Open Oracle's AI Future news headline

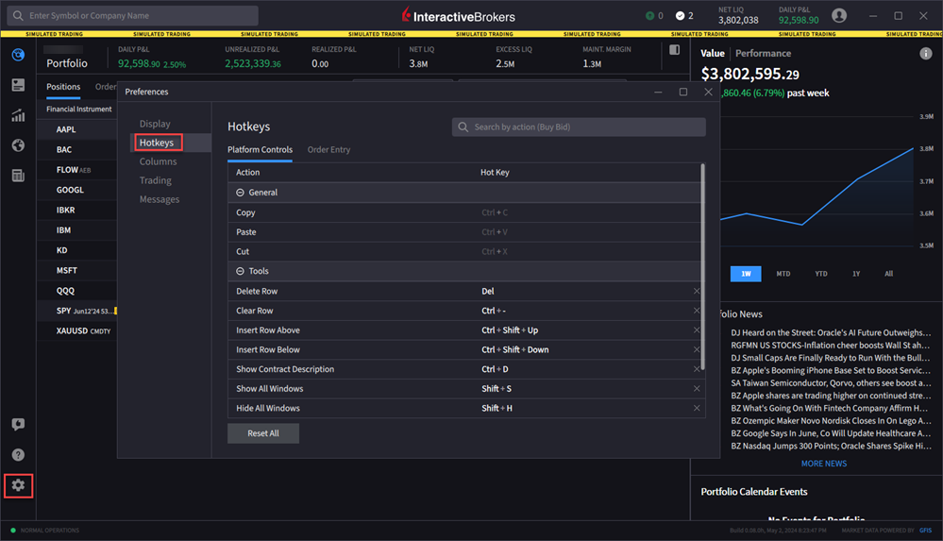pyautogui.click(x=831, y=332)
